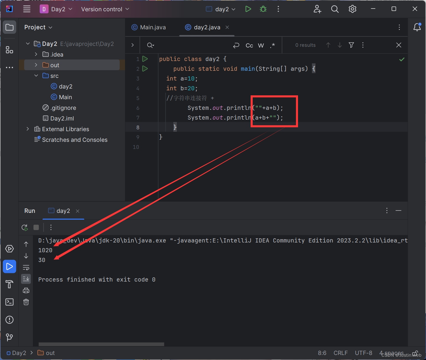
Task: Collapse the Day2 root folder
Action: point(28,44)
